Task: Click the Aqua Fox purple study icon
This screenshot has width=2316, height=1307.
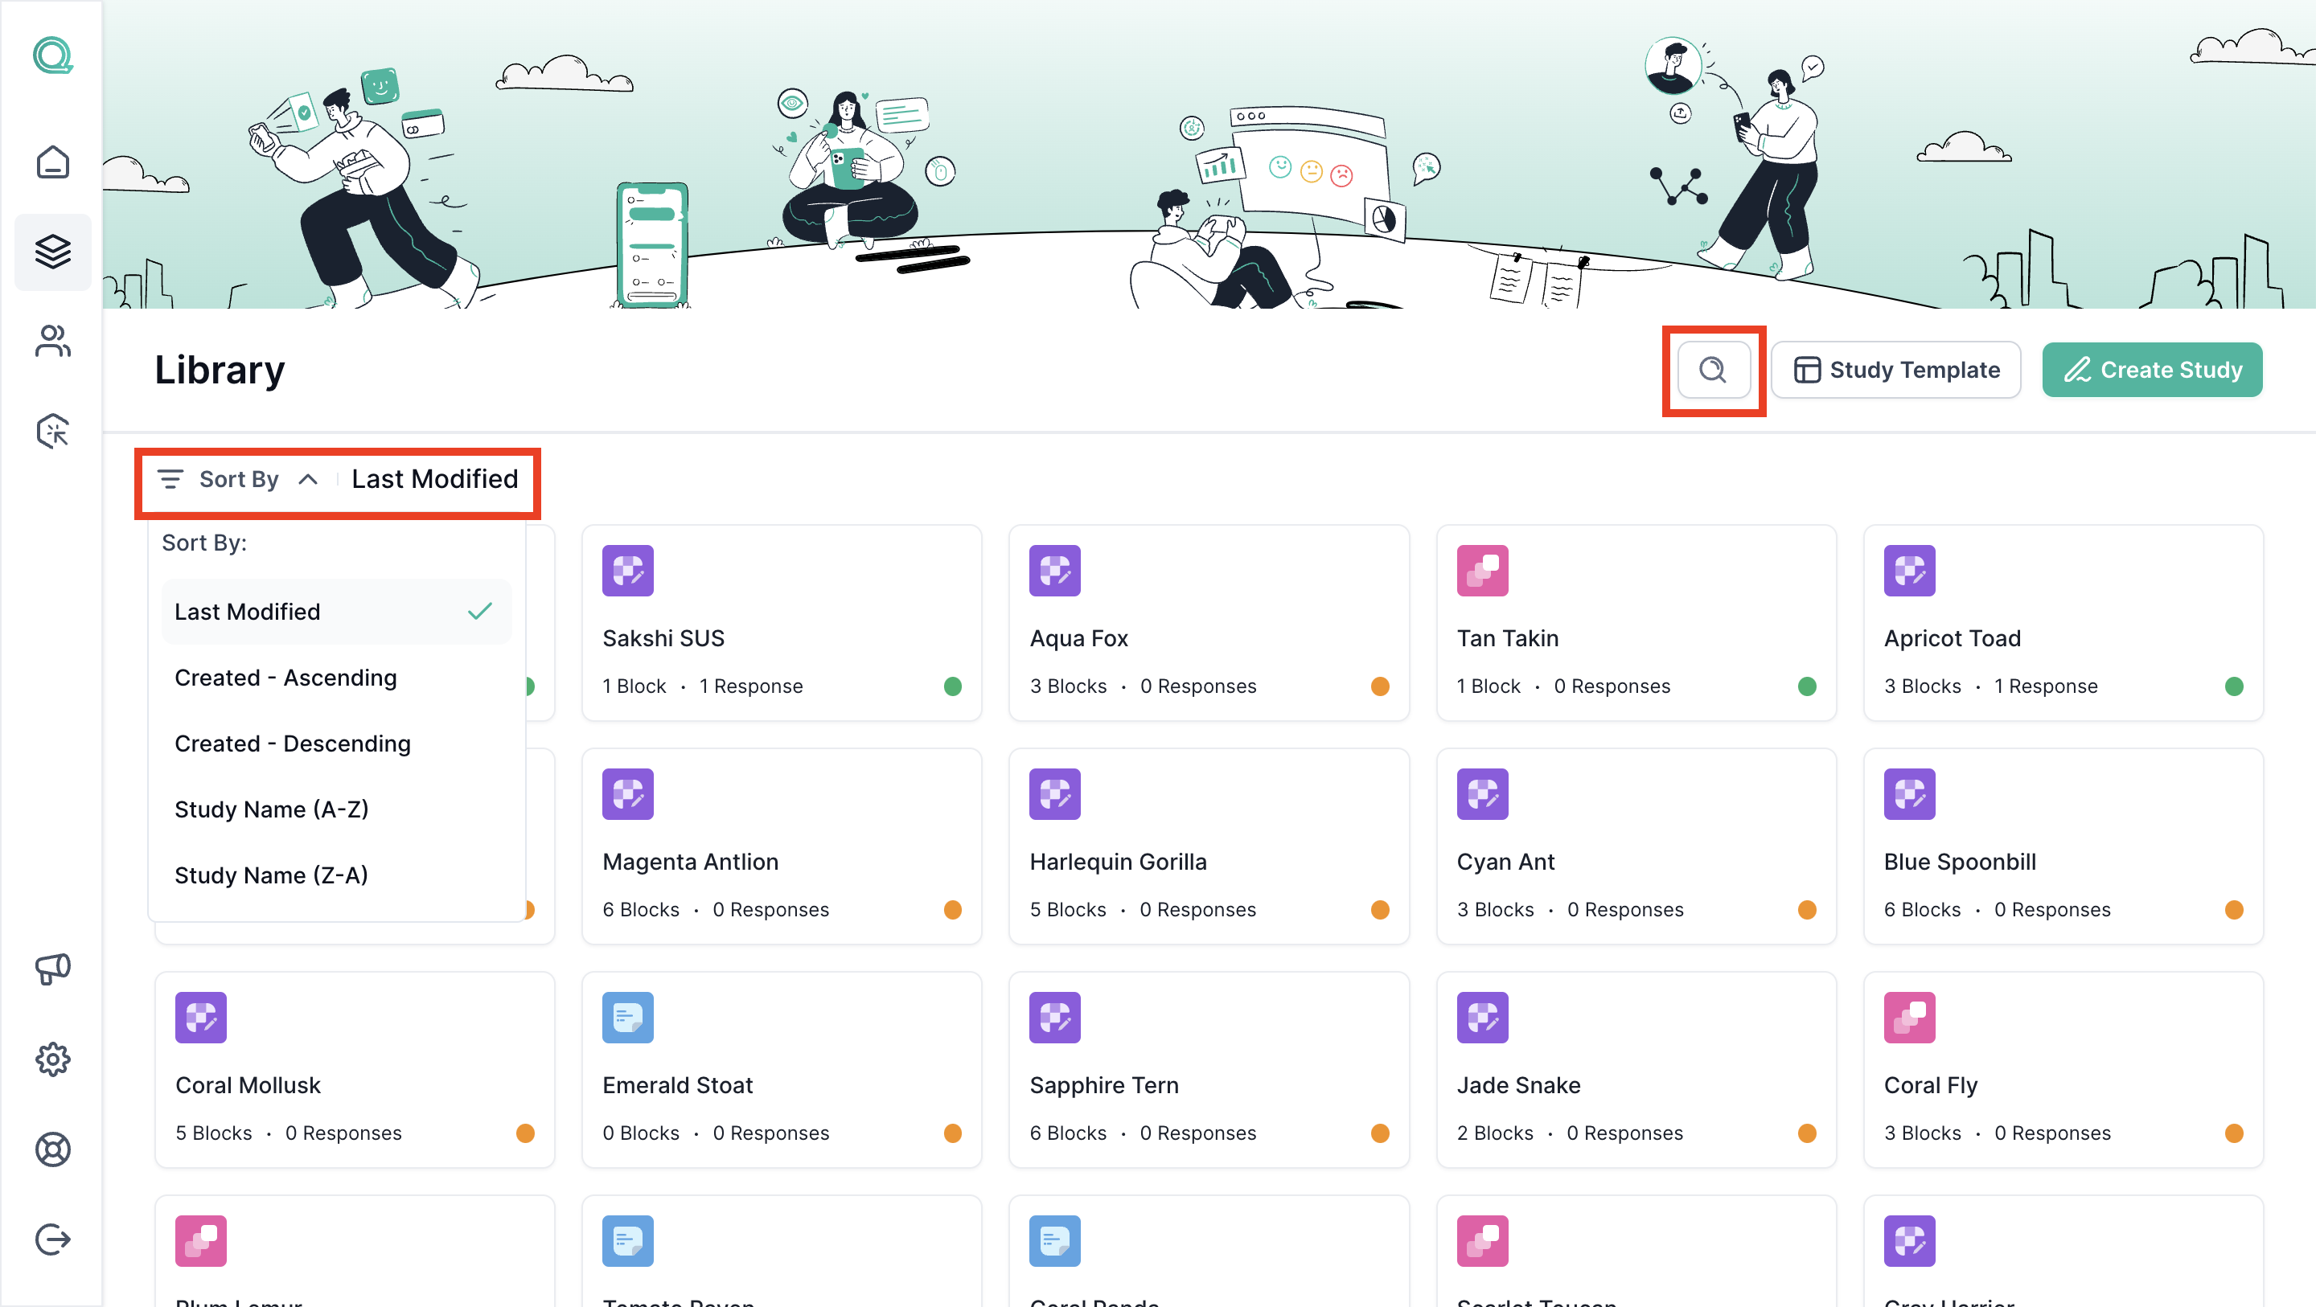Action: 1054,571
